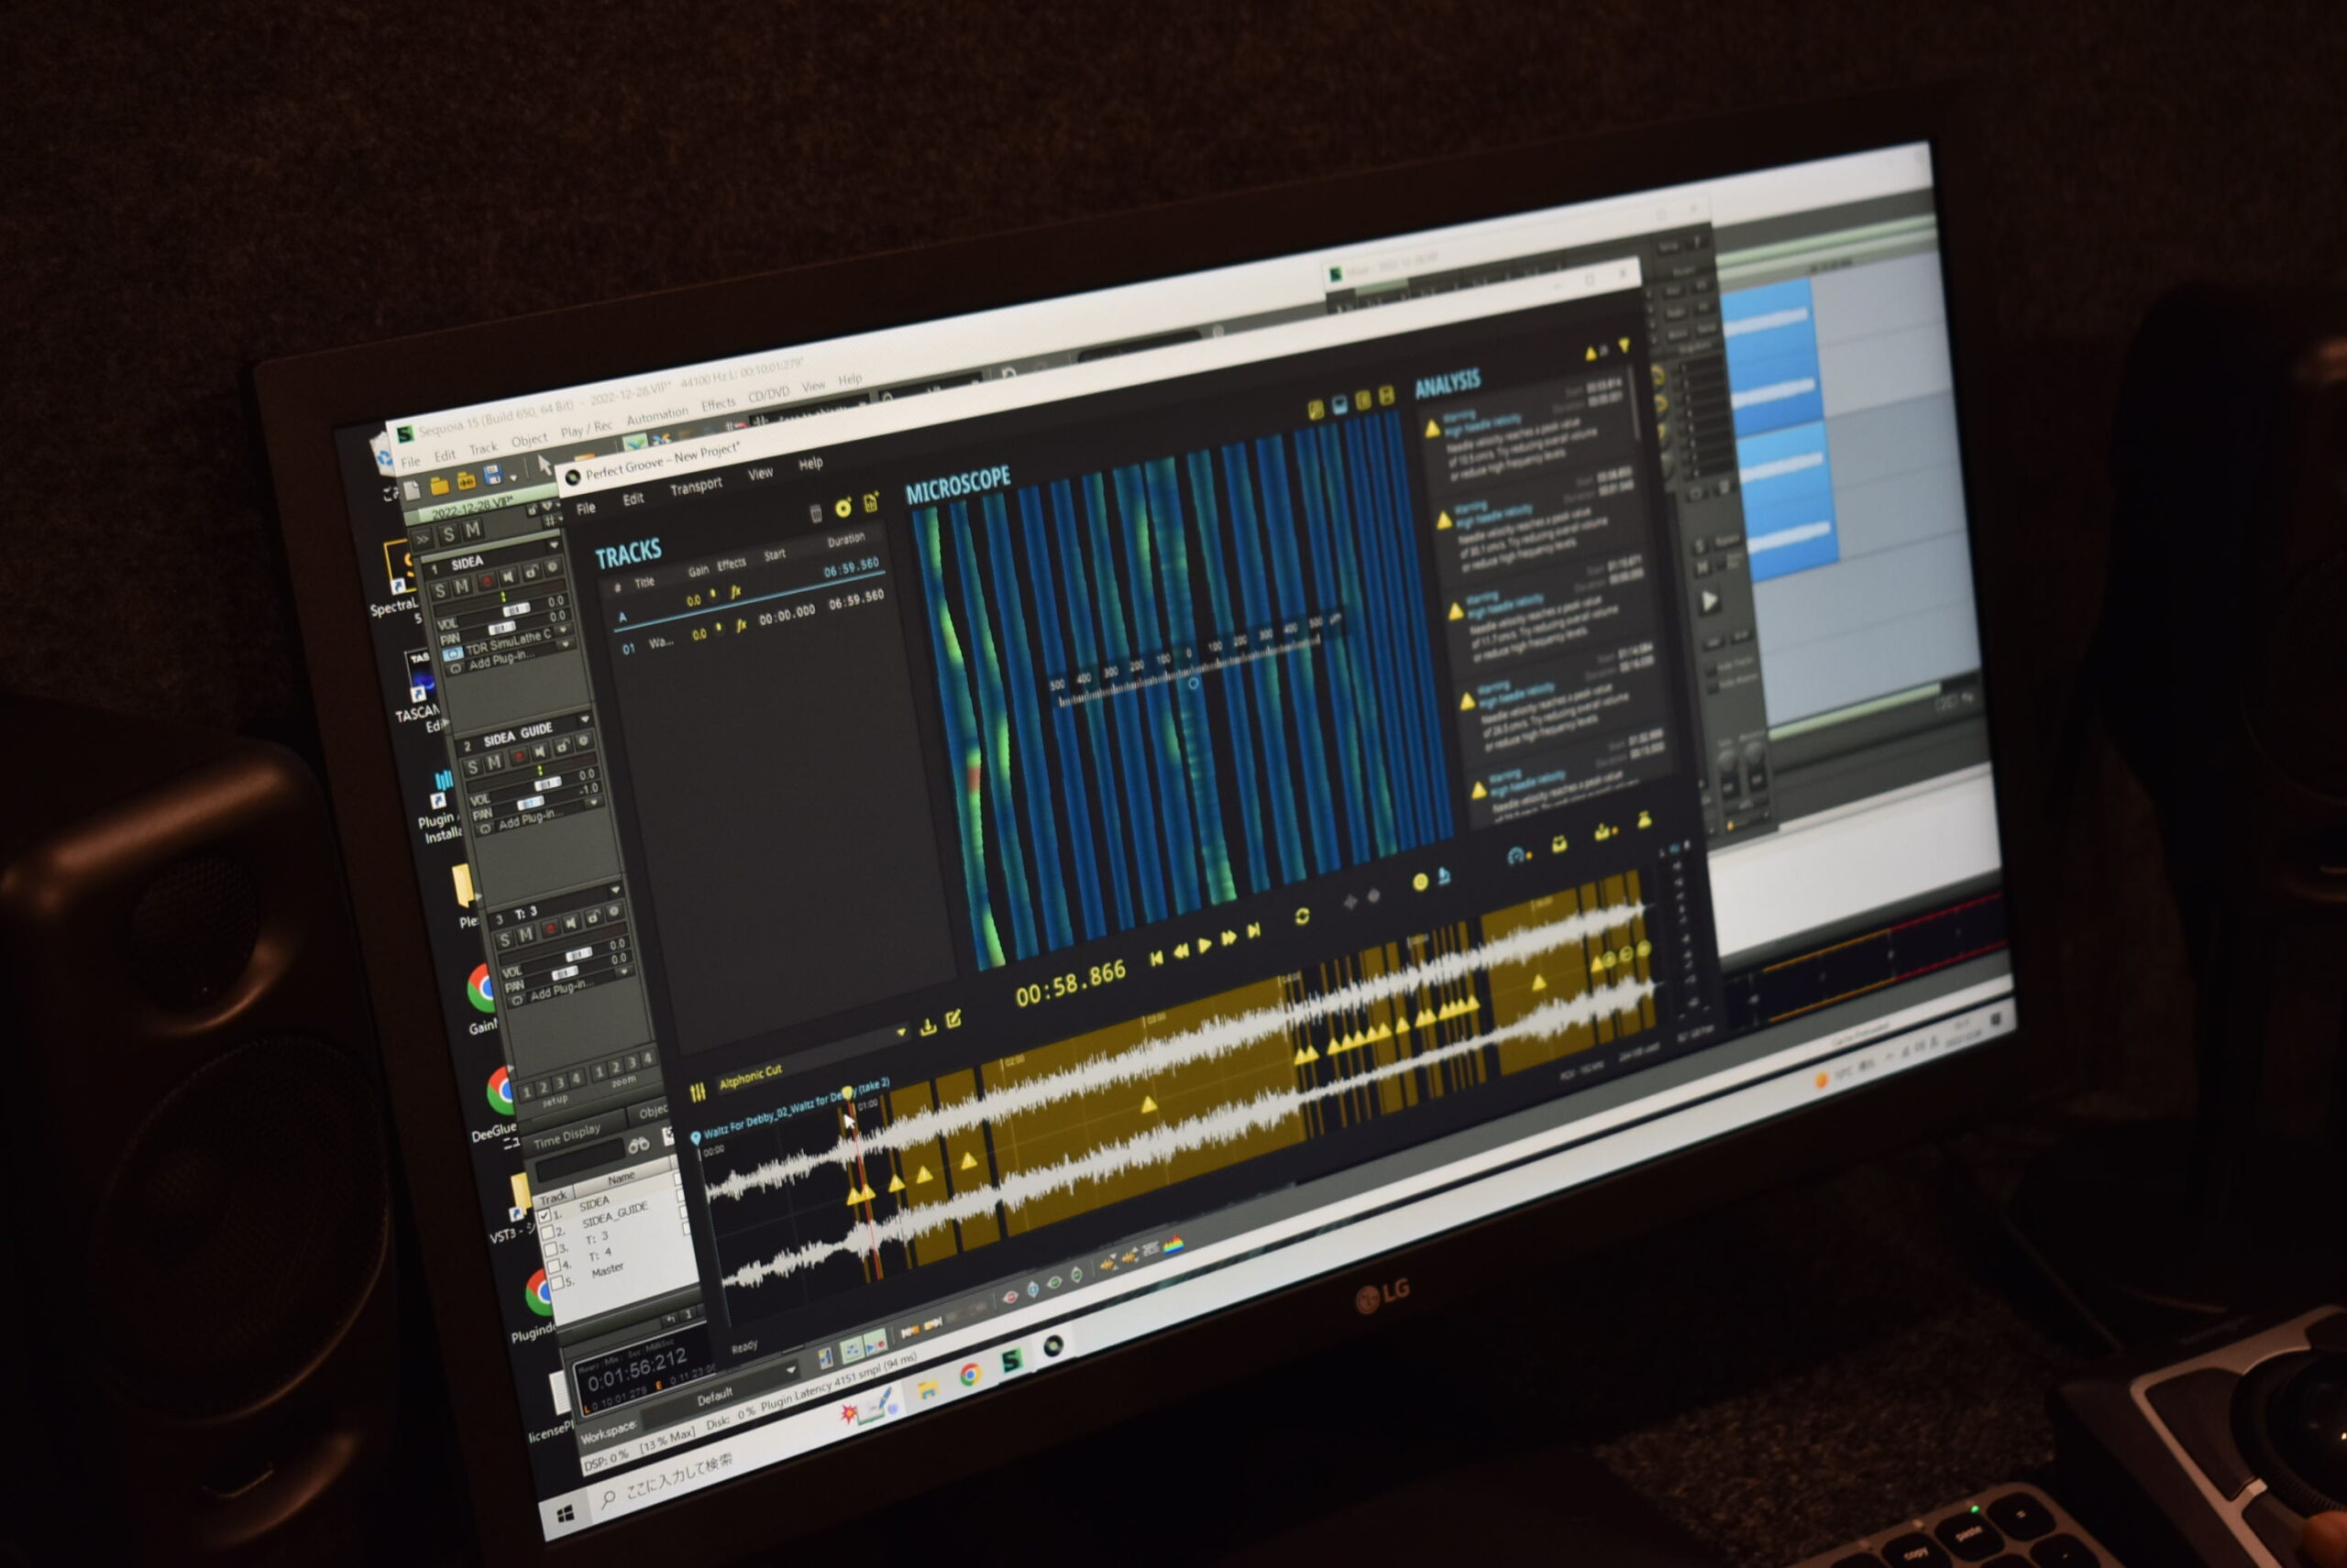Click the microscope horizontal scale handle
This screenshot has height=1568, width=2347.
point(1193,684)
